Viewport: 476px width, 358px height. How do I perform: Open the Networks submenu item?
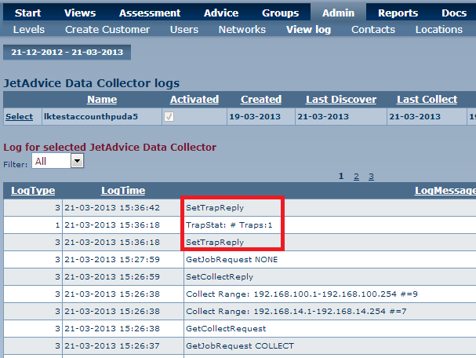tap(242, 30)
